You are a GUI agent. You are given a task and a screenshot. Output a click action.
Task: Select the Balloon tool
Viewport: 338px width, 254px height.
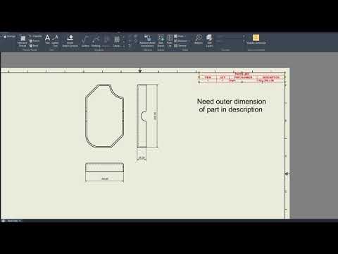(x=199, y=40)
